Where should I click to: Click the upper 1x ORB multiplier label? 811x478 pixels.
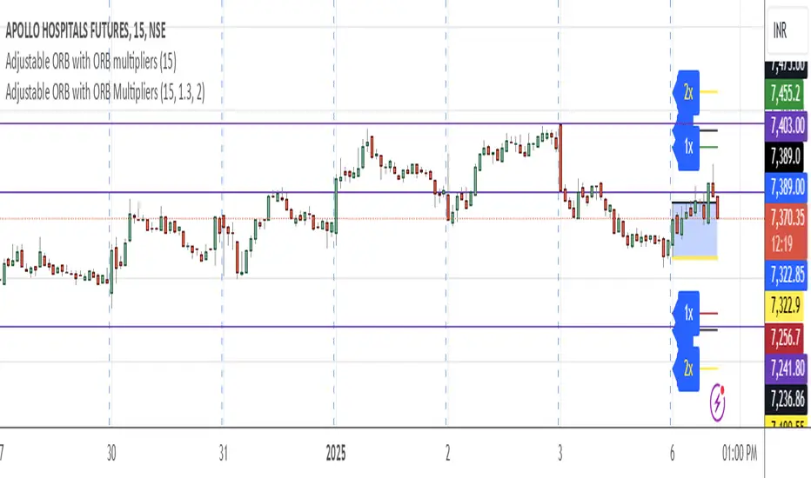(x=687, y=147)
